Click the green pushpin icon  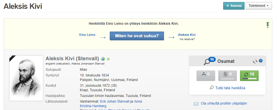tap(267, 25)
